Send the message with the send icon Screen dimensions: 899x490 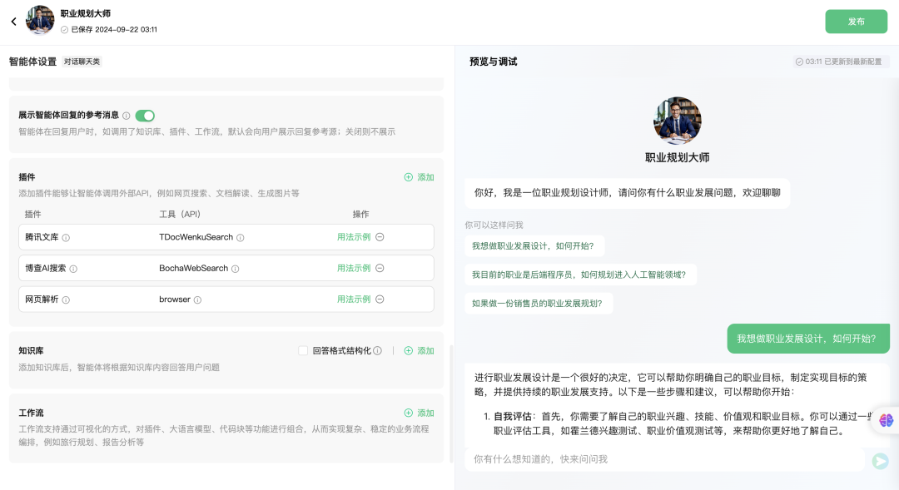coord(880,461)
